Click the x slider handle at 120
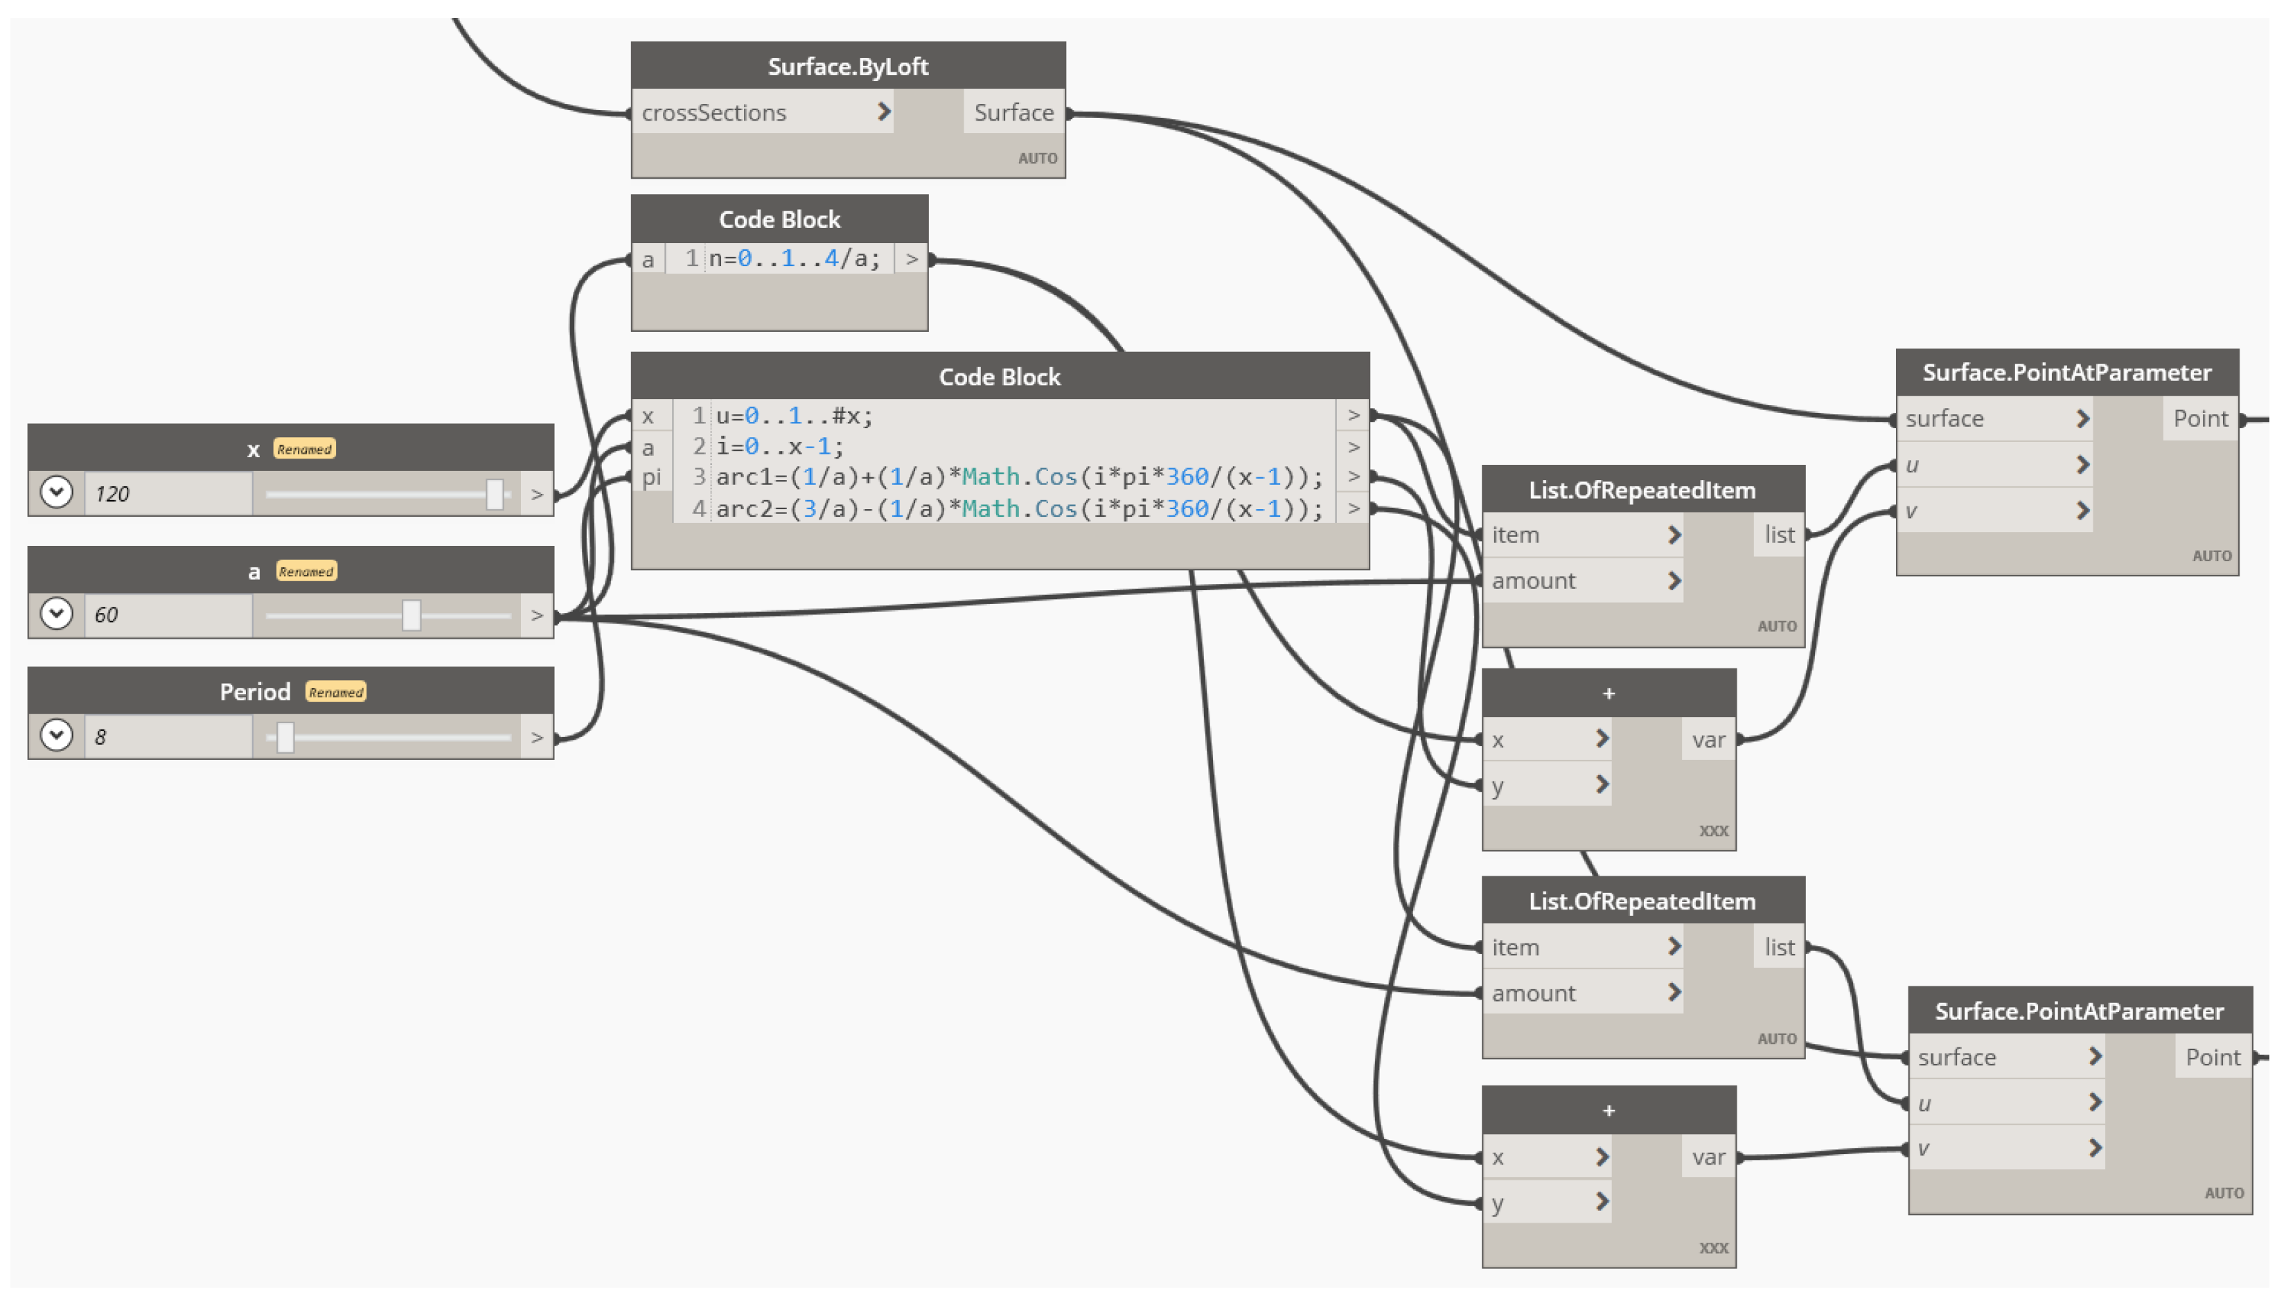 494,493
